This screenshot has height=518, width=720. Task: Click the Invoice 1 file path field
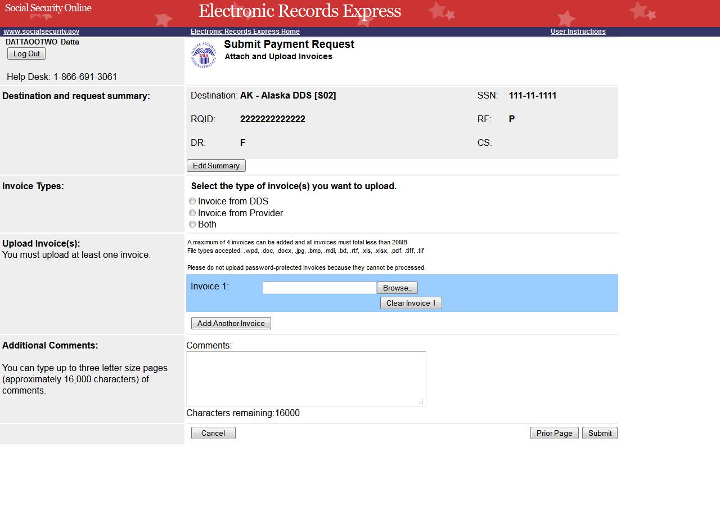(319, 288)
